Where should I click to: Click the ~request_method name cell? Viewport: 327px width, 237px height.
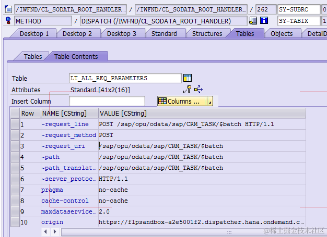[x=69, y=135]
